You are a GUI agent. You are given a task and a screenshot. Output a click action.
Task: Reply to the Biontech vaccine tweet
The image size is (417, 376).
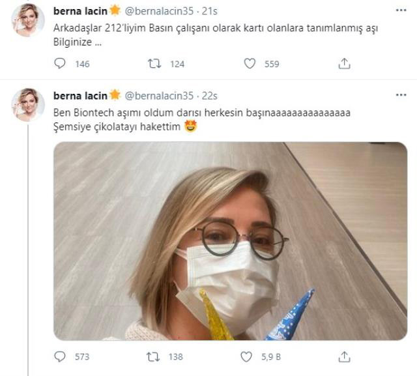pos(61,356)
